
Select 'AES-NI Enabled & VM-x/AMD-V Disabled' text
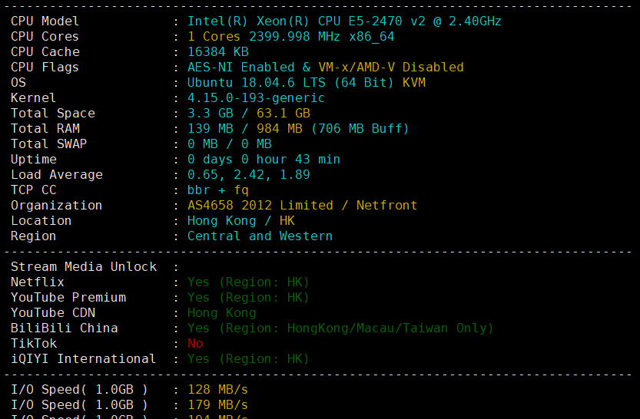point(325,68)
